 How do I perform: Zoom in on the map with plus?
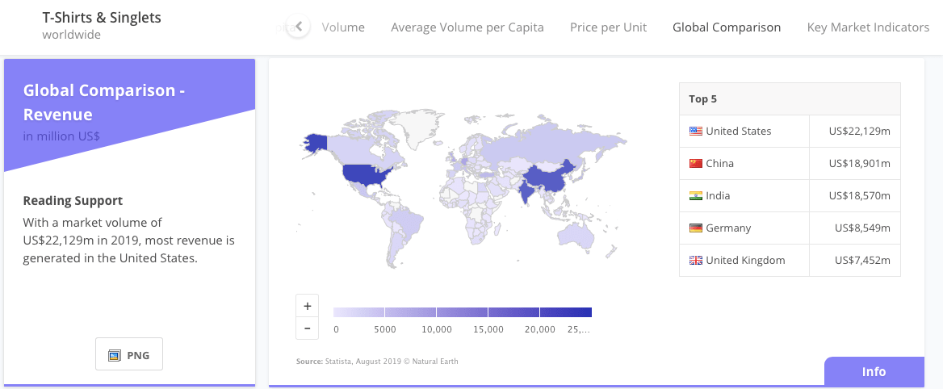point(308,307)
